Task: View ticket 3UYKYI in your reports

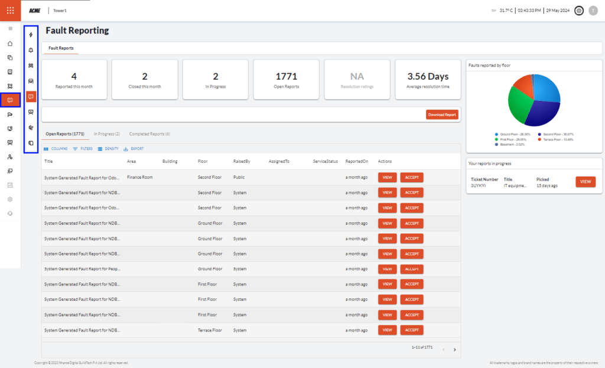Action: 585,182
